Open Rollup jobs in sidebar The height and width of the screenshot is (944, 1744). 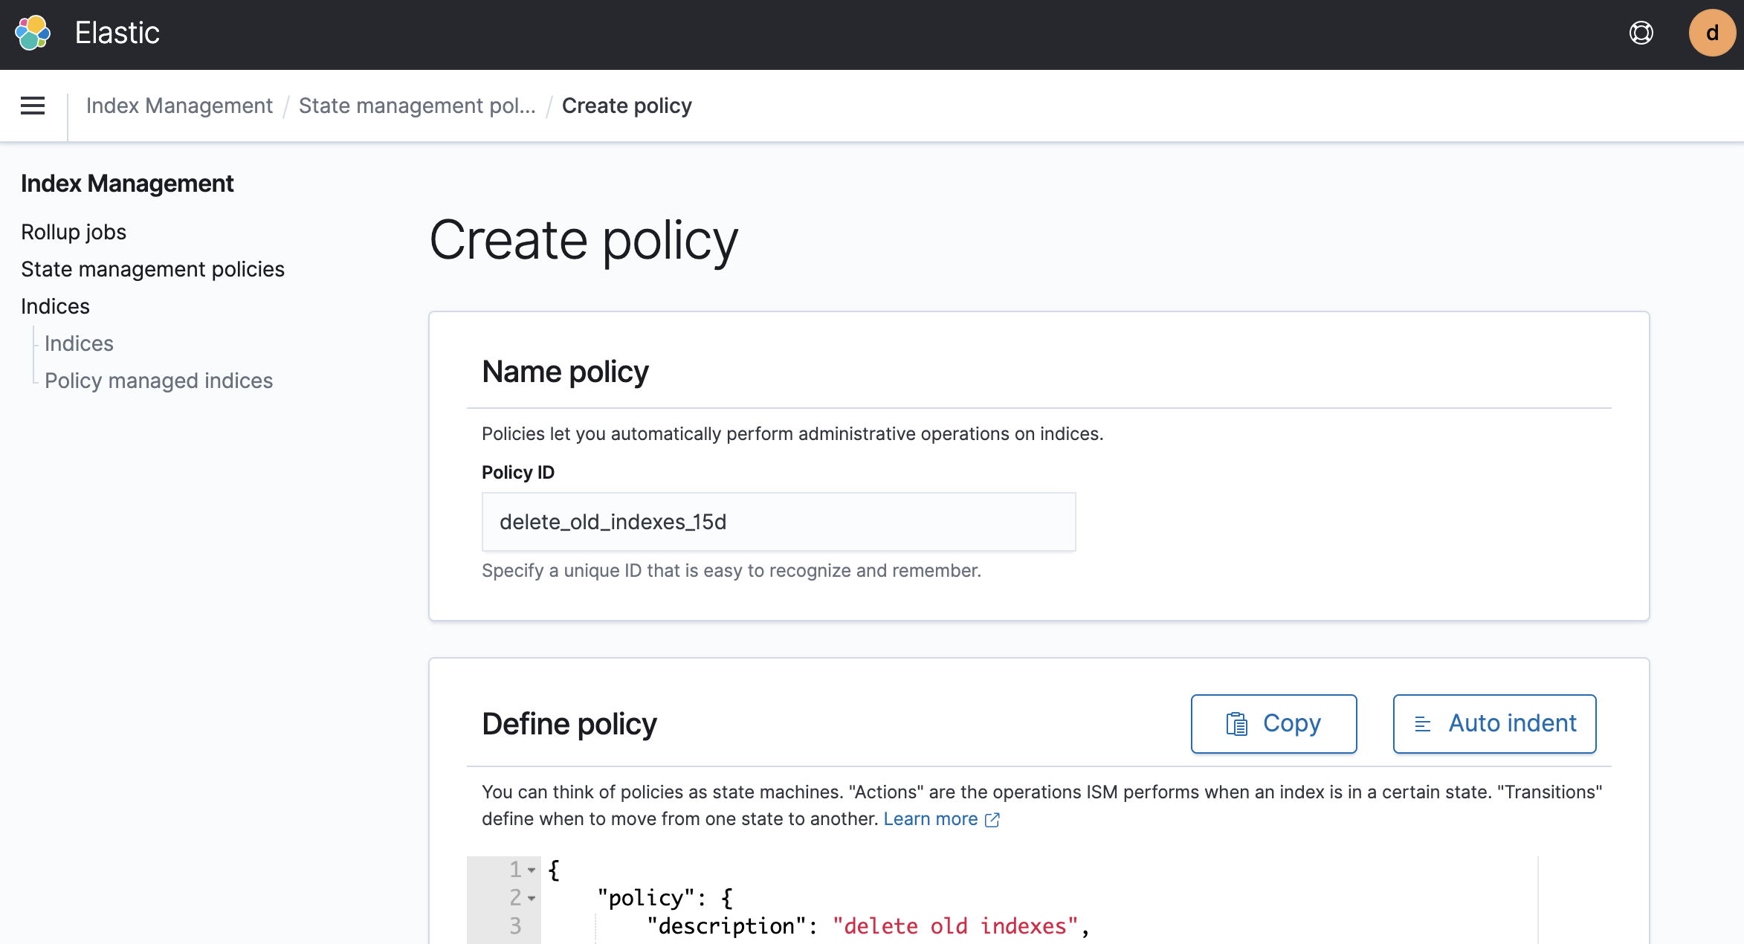[74, 232]
